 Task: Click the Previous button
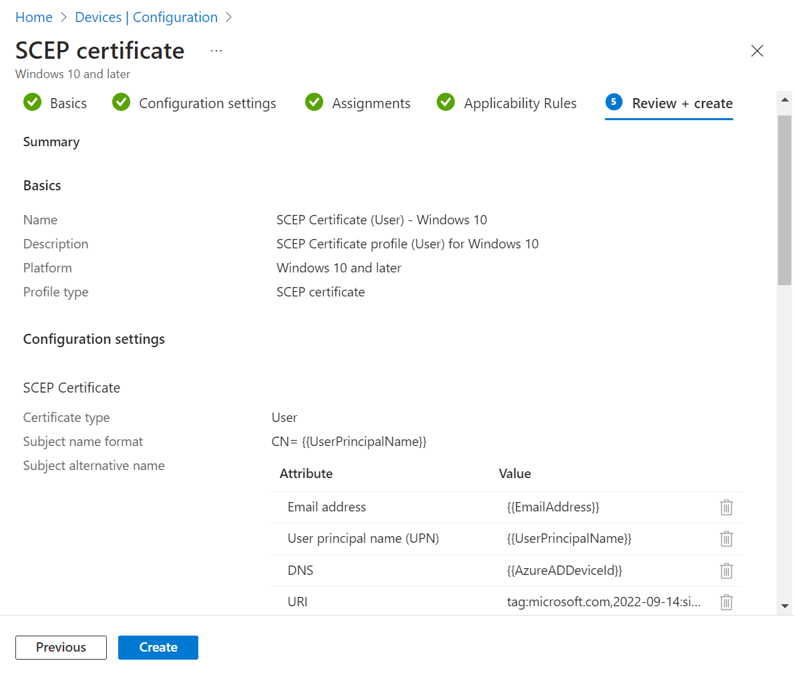[x=61, y=647]
